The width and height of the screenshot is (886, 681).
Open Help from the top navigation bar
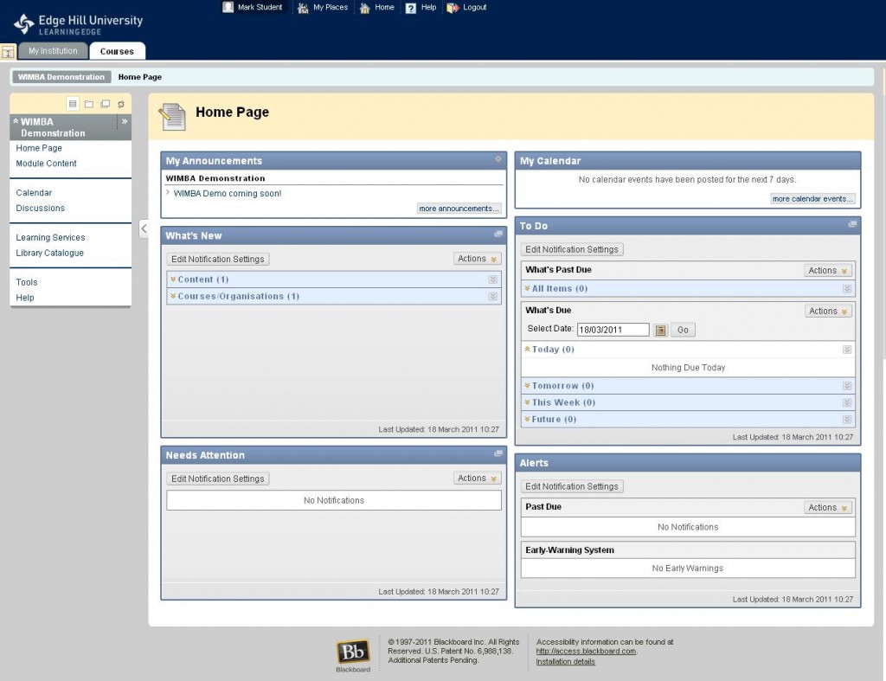[x=408, y=8]
